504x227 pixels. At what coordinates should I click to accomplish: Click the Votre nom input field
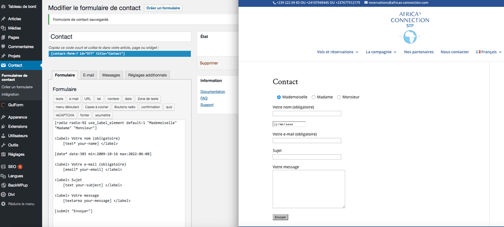[x=307, y=114]
